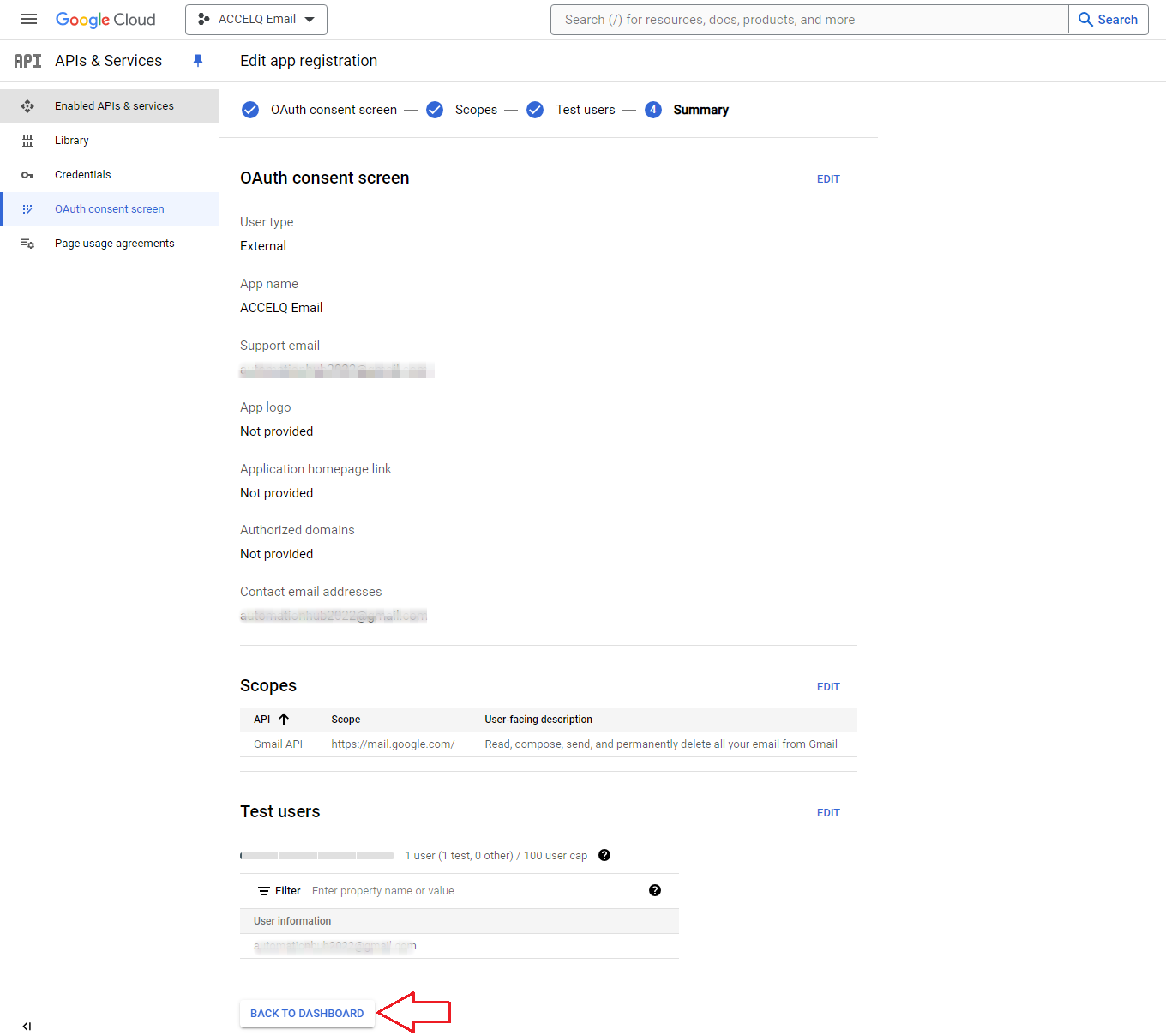Select the Gmail API table cell
1166x1036 pixels.
(278, 744)
